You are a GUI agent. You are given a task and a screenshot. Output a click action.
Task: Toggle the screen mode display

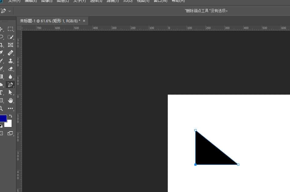coord(11,133)
